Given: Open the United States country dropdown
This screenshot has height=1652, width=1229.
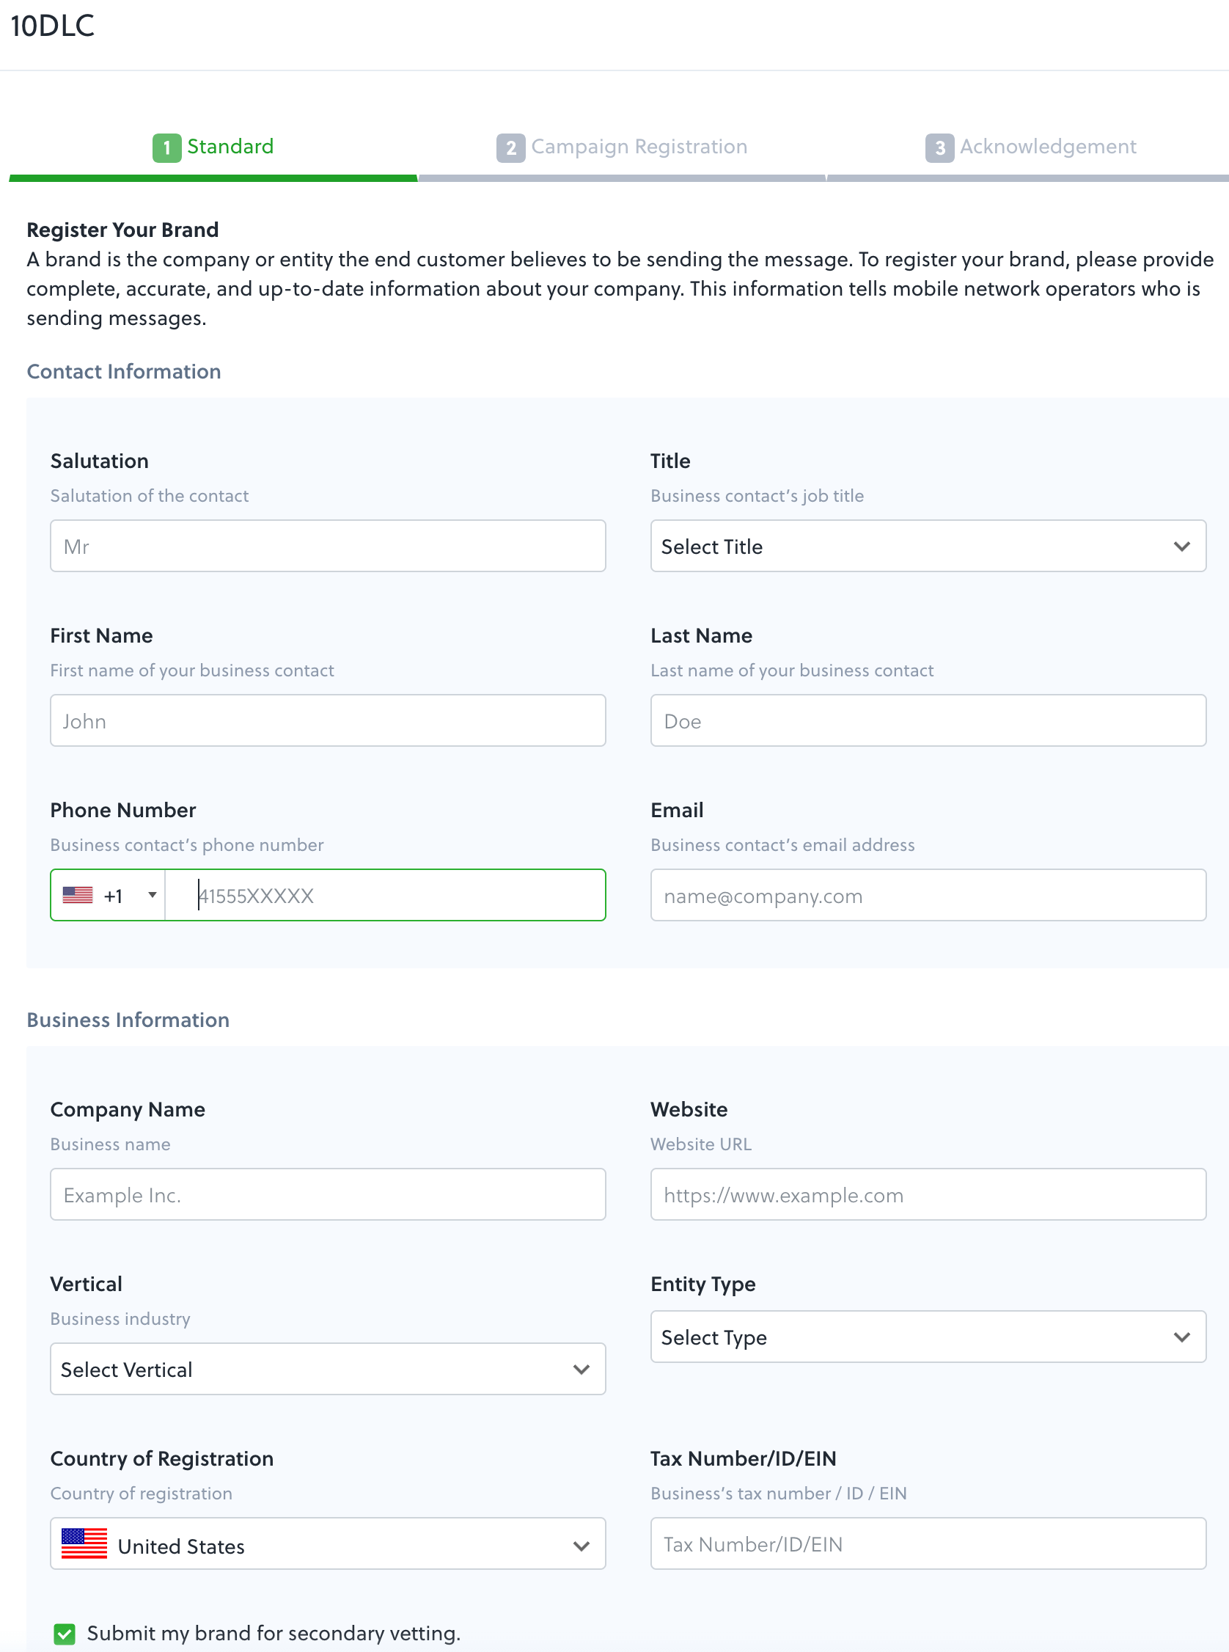Looking at the screenshot, I should pyautogui.click(x=327, y=1544).
